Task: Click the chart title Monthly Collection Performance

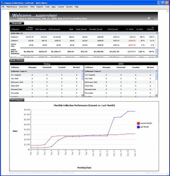Action: click(84, 105)
